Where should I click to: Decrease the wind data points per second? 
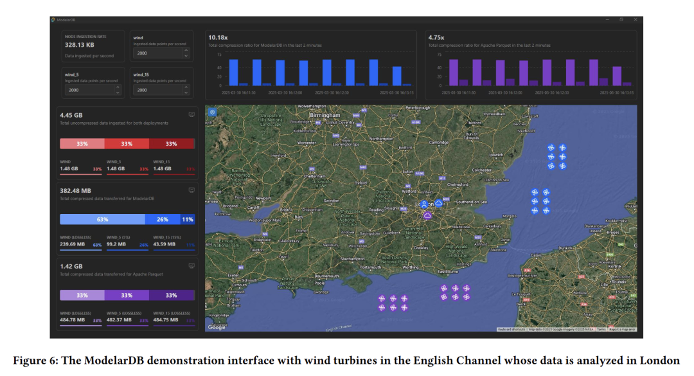point(186,56)
